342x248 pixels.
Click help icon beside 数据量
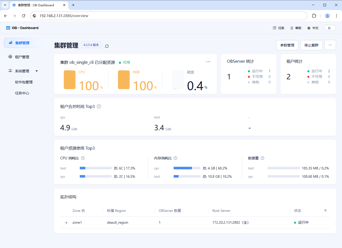point(262,158)
